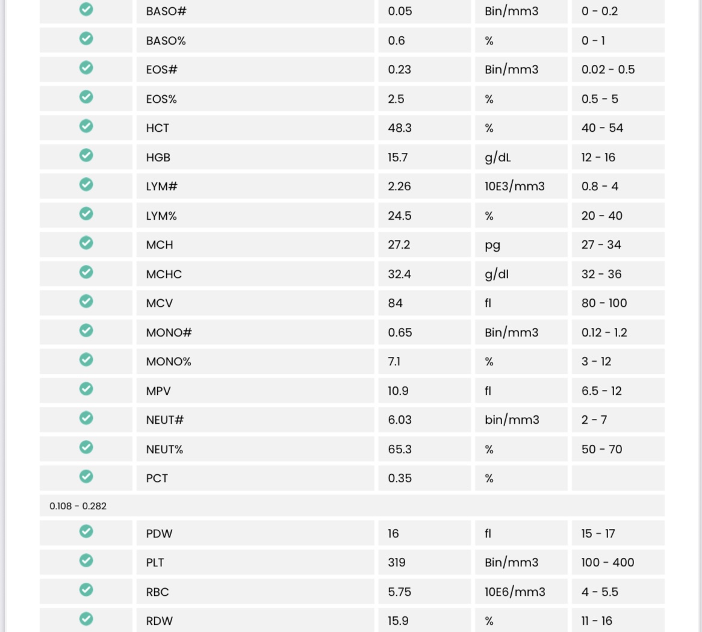The image size is (702, 632).
Task: Select the PDW test name cell
Action: [160, 533]
